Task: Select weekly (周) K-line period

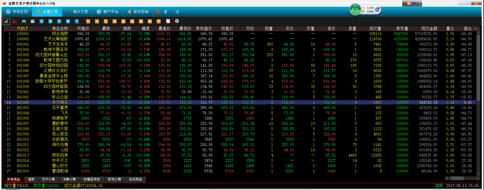Action: tap(50, 21)
